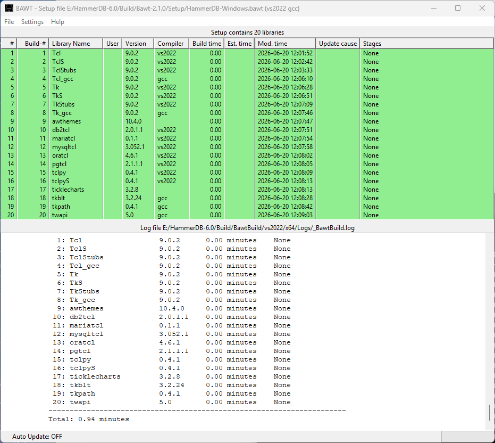
Task: Click the log panel vertical scrollbar thumb
Action: point(490,413)
